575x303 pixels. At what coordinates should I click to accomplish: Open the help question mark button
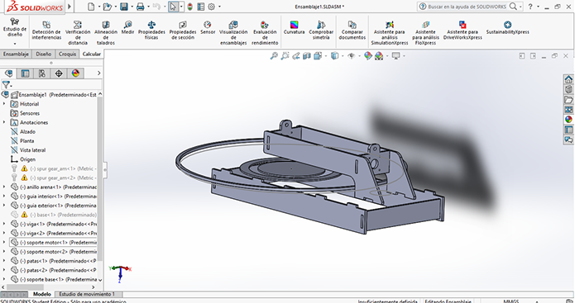(530, 7)
